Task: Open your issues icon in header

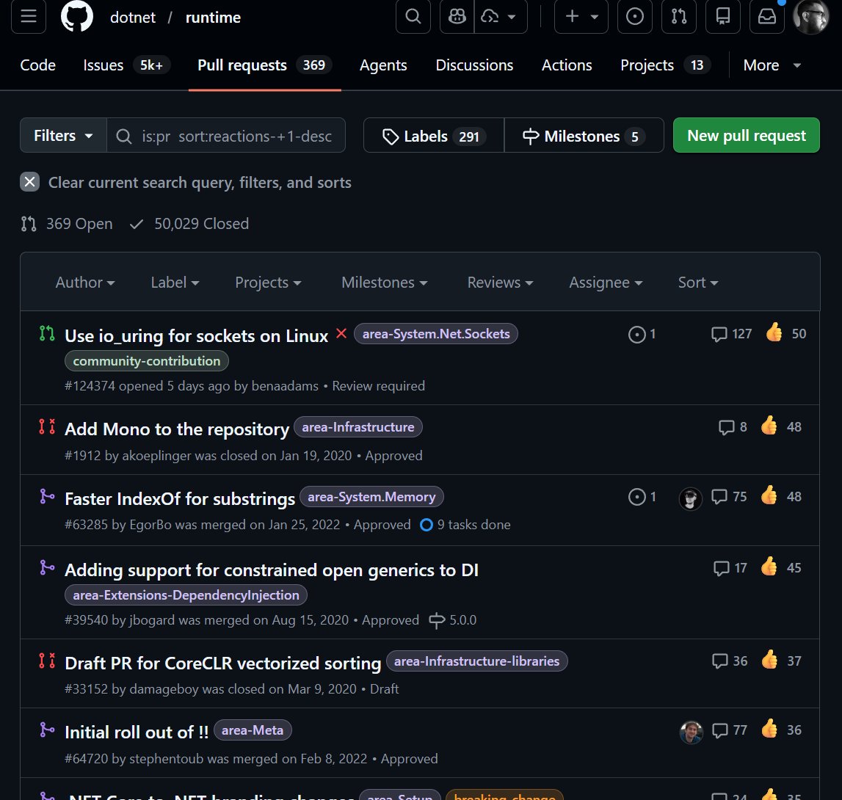Action: click(635, 17)
